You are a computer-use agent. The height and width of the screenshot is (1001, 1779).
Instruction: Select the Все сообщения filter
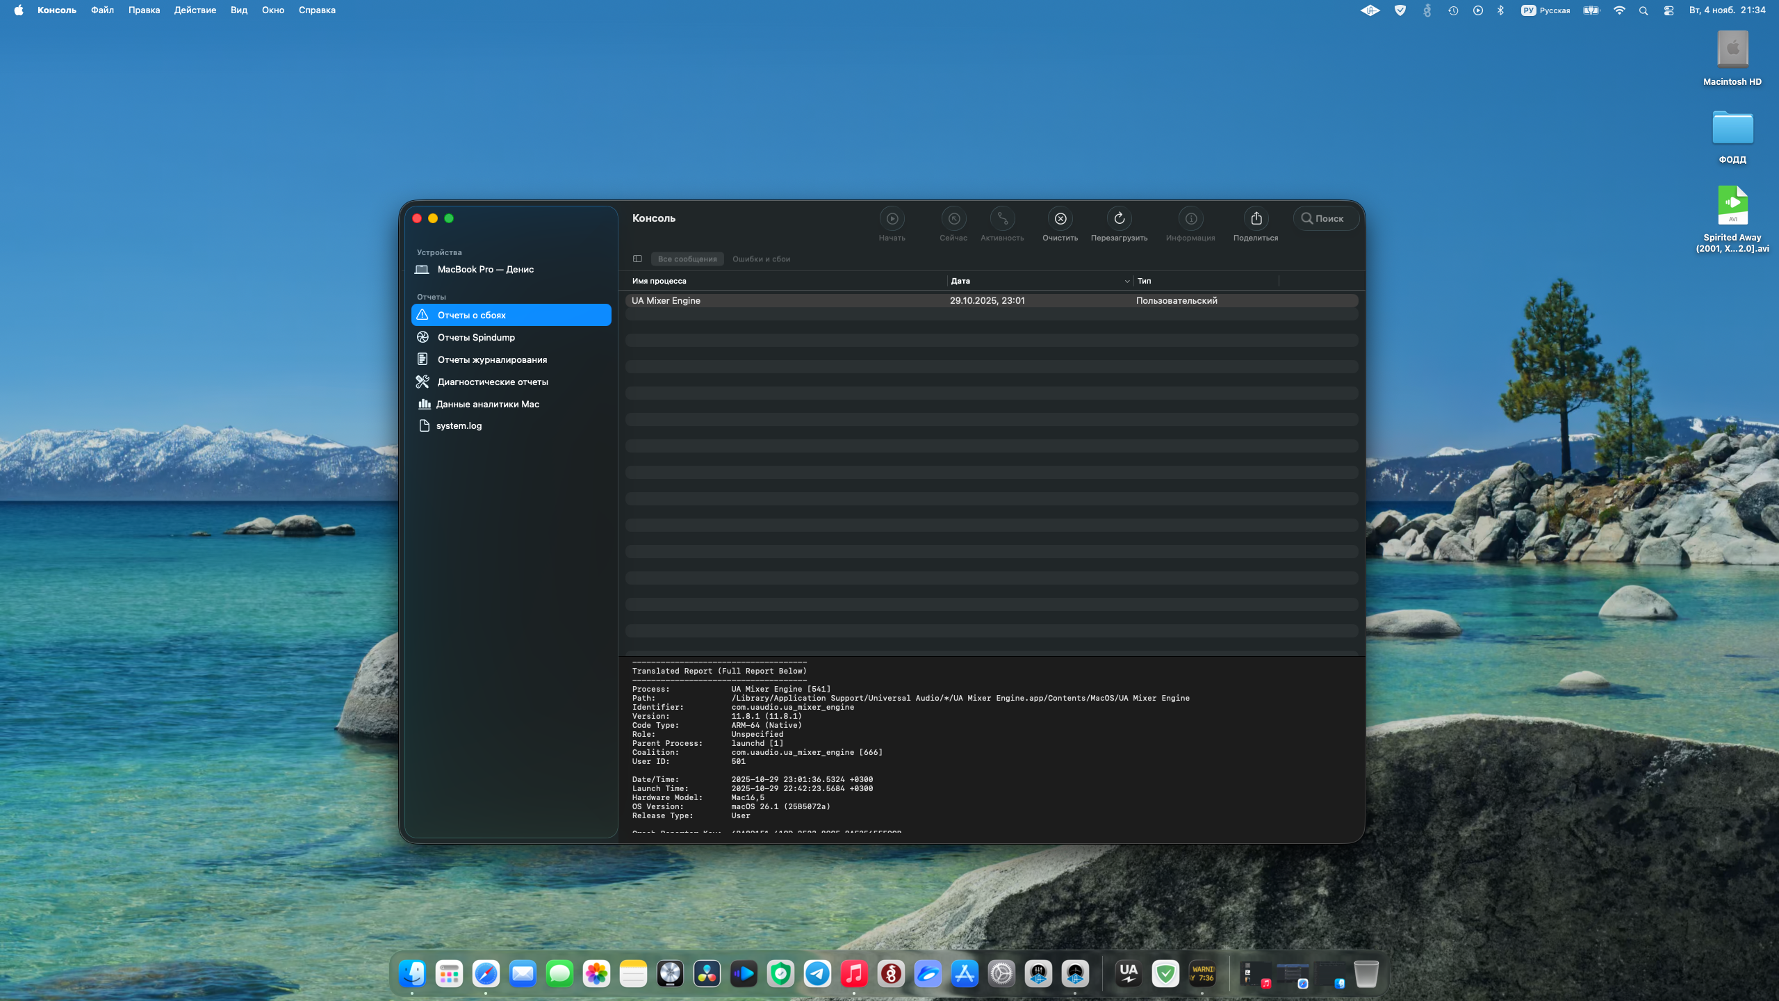pos(687,259)
